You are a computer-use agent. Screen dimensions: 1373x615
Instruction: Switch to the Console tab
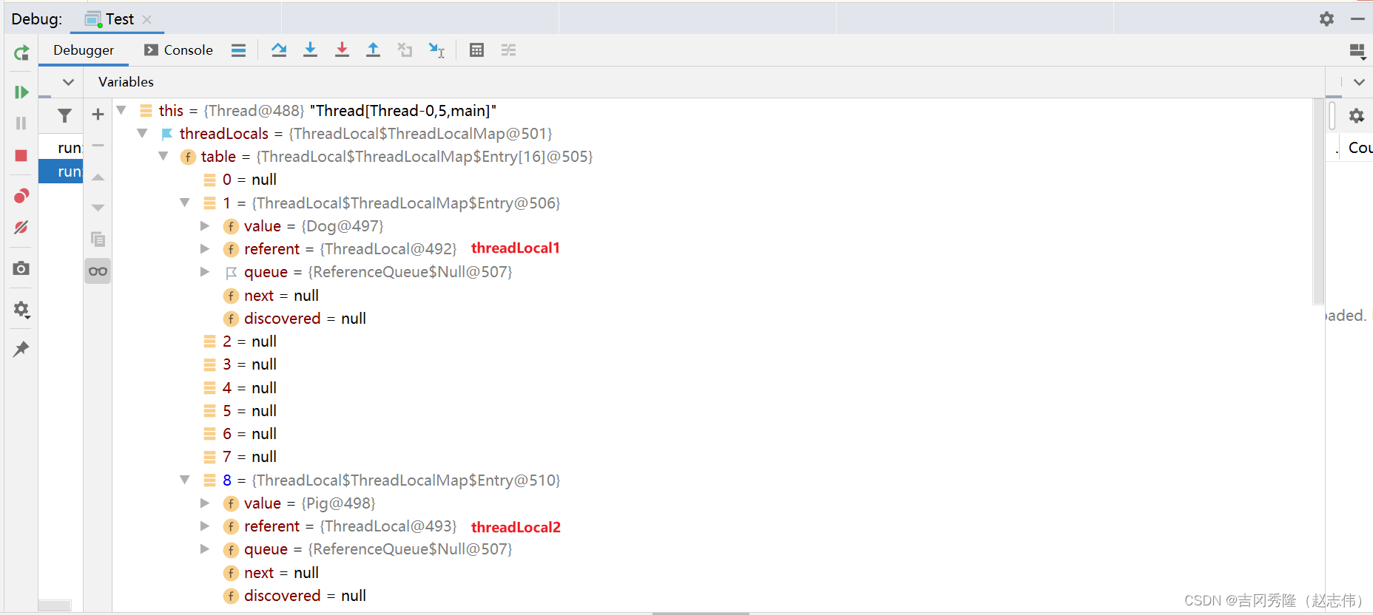(178, 50)
